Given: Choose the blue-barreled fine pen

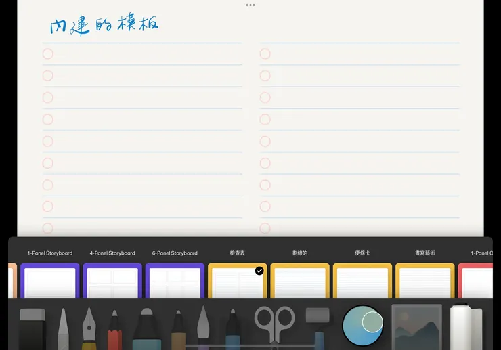Looking at the screenshot, I should coord(233,330).
